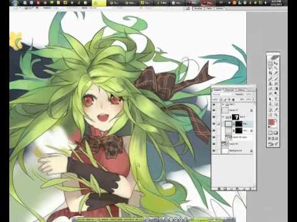Select the Clone Stamp tool
This screenshot has height=222, width=297.
[x=270, y=84]
